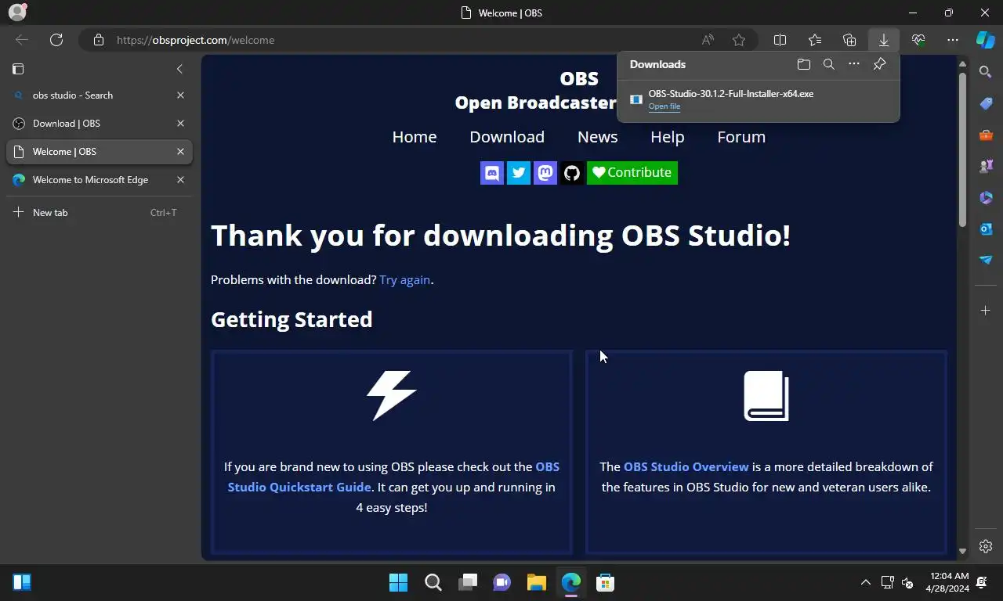Close the Welcome to Microsoft Edge tab
This screenshot has height=601, width=1003.
point(180,180)
